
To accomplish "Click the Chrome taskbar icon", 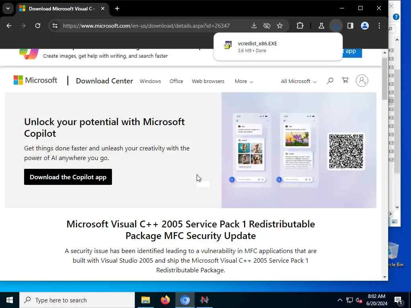I will [x=185, y=300].
